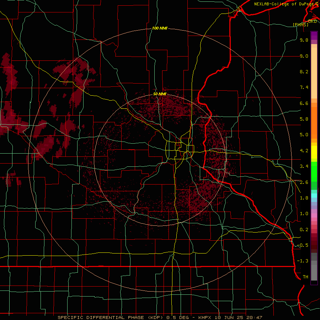Click the -1.3 value on the scale

pos(303,261)
